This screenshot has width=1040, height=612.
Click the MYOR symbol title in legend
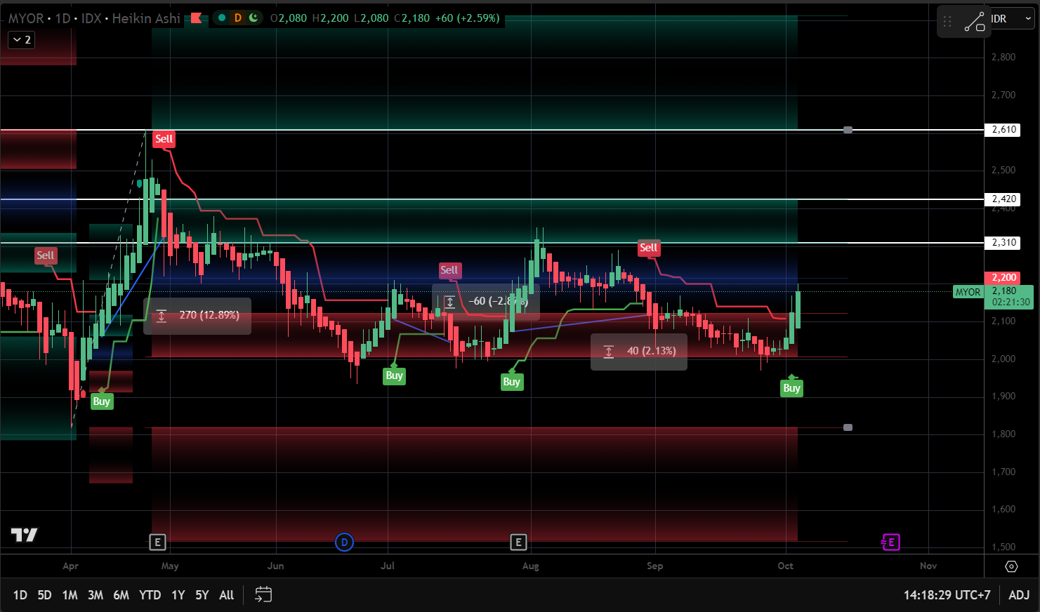coord(25,18)
